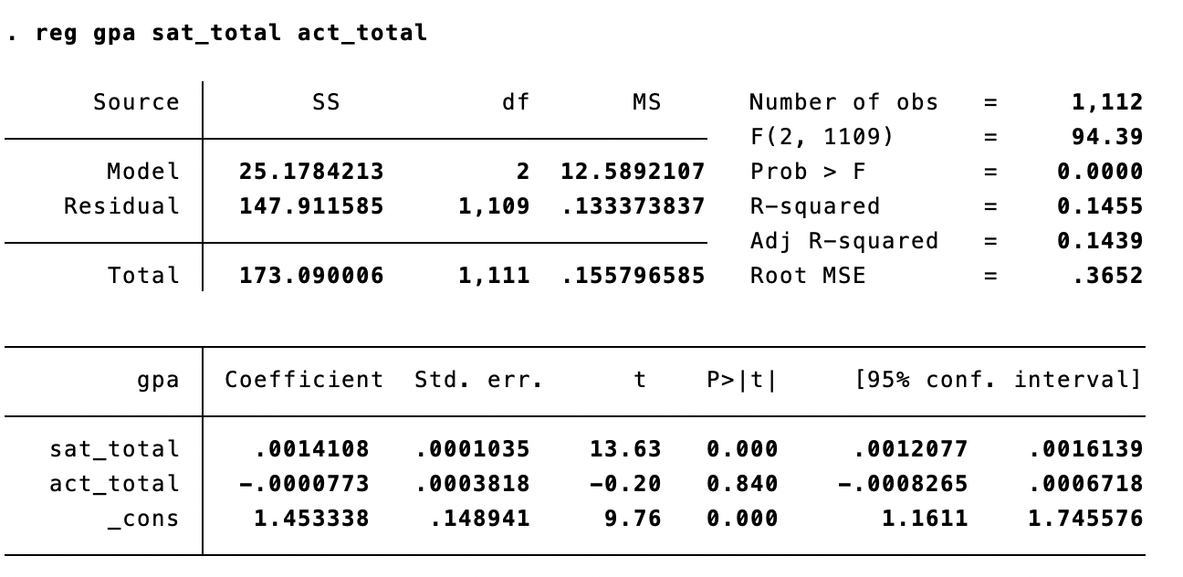The image size is (1183, 577).
Task: Select the Std. err. column header
Action: pyautogui.click(x=478, y=380)
